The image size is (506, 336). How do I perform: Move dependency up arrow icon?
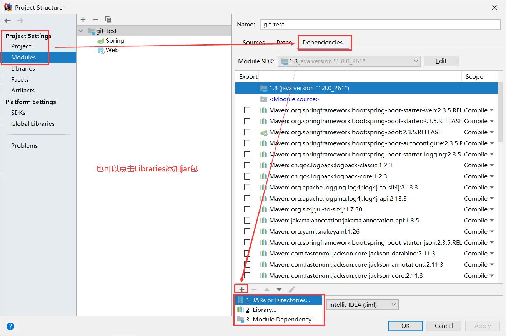(x=267, y=290)
